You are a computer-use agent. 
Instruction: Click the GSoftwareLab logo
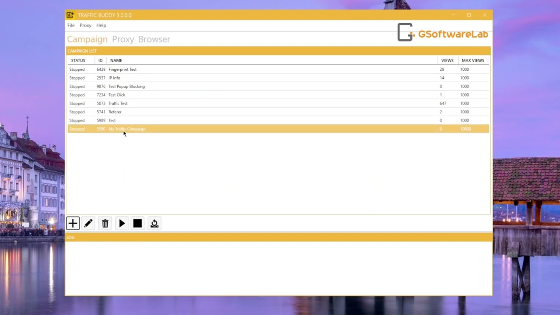point(442,32)
